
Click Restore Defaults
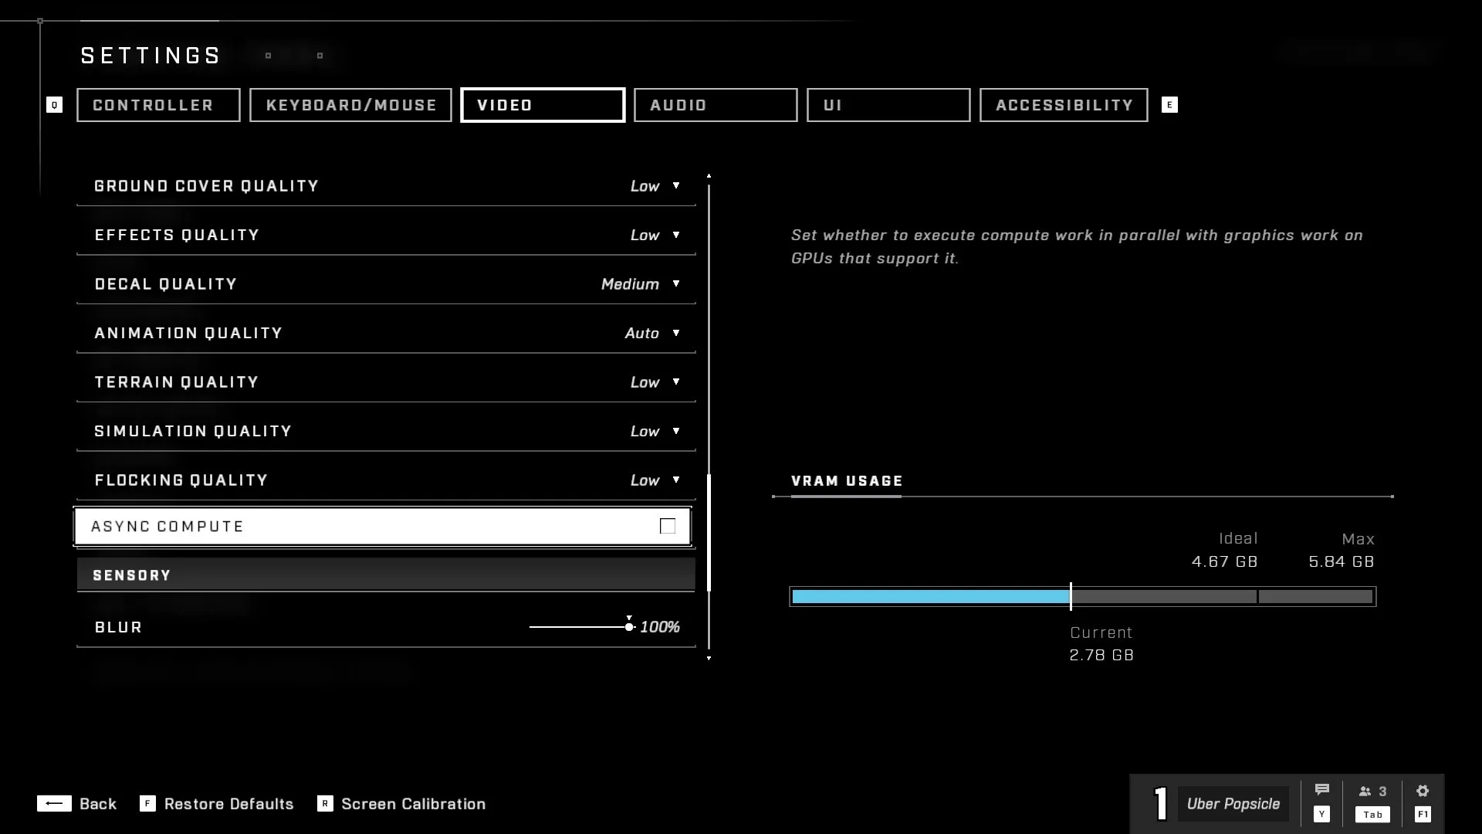229,804
